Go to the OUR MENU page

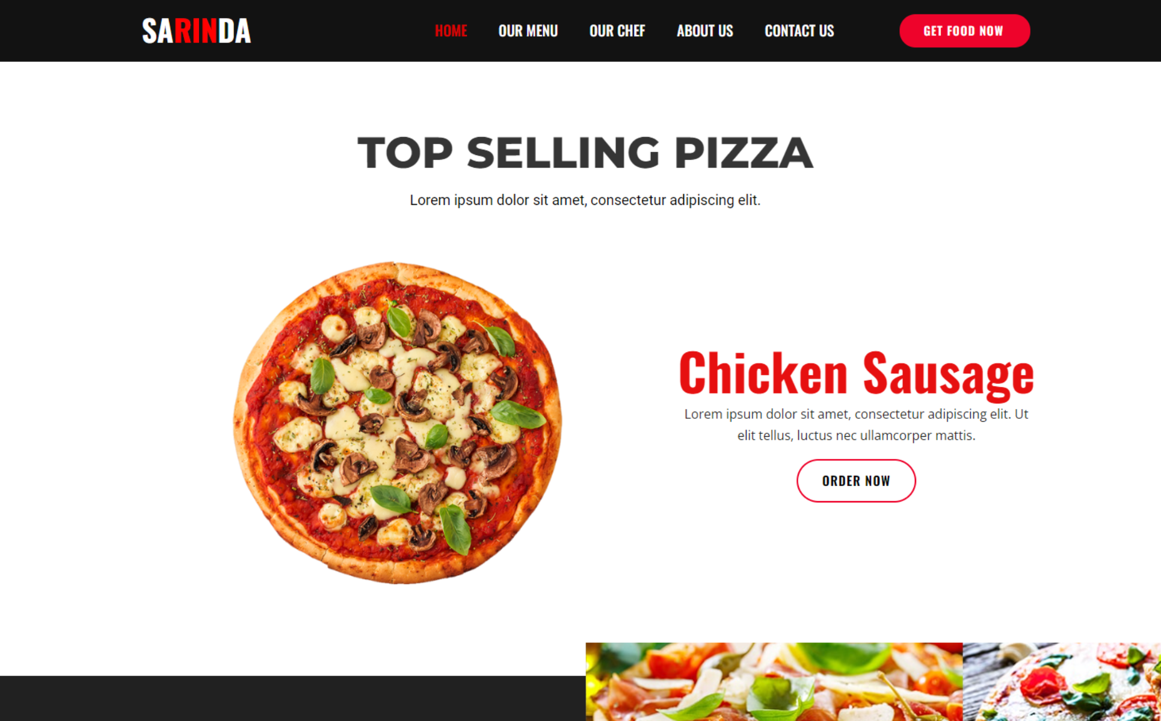click(x=528, y=31)
